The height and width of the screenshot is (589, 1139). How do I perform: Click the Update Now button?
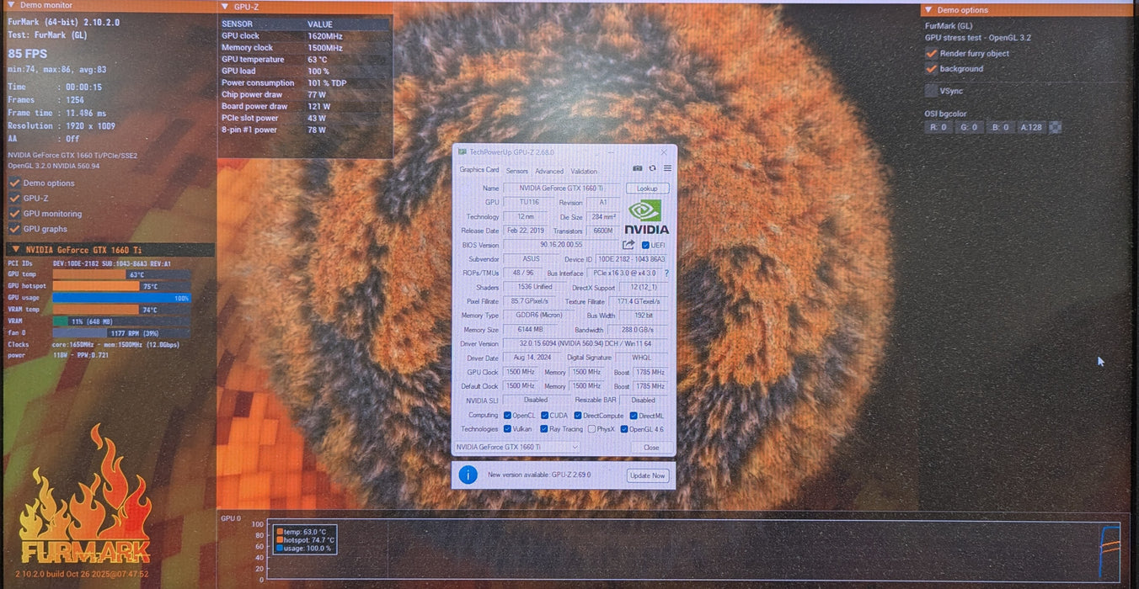click(x=647, y=475)
